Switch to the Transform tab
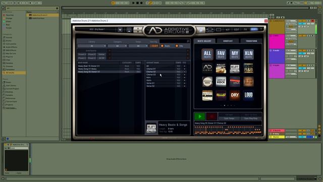Viewport: 323px width, 182px height. tap(251, 41)
